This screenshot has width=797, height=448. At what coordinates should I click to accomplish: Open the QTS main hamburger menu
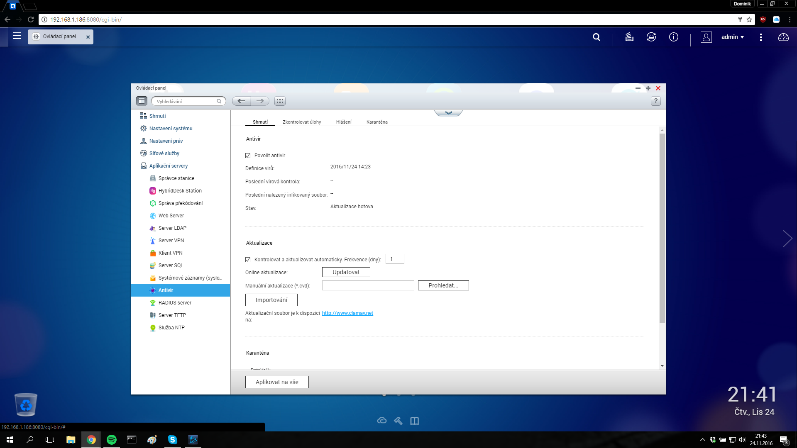17,36
